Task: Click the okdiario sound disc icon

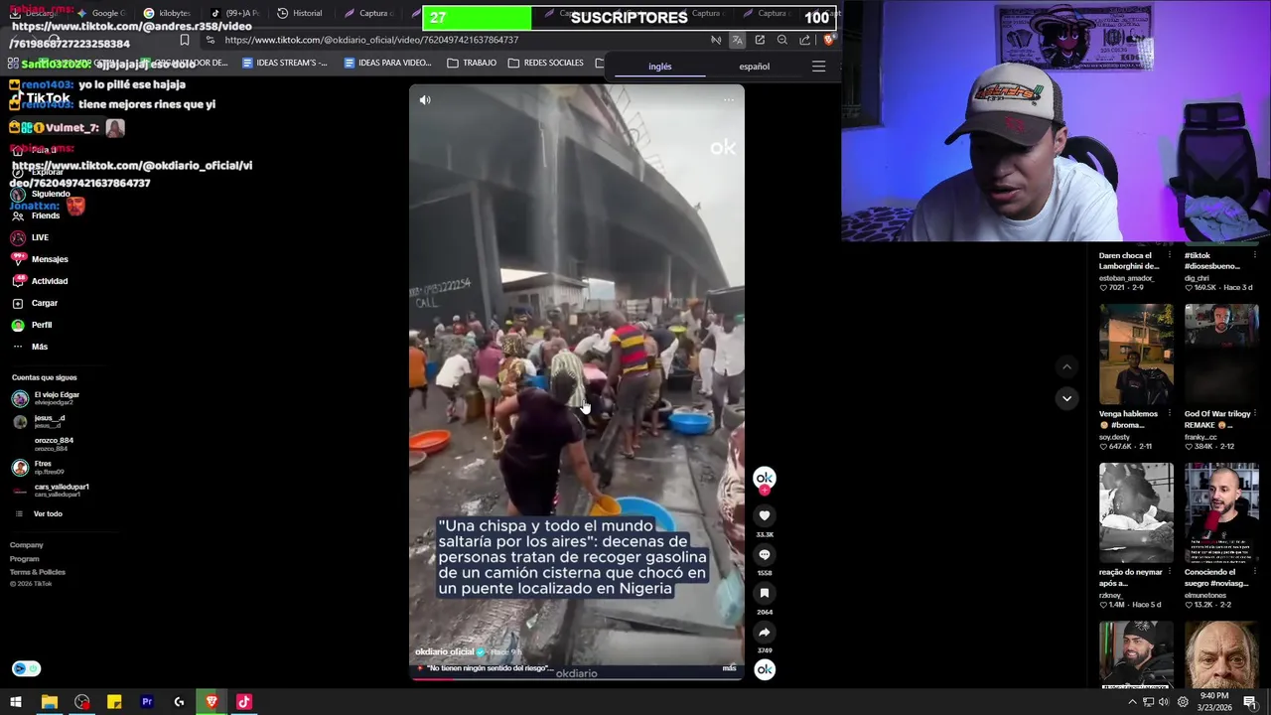Action: click(x=765, y=669)
